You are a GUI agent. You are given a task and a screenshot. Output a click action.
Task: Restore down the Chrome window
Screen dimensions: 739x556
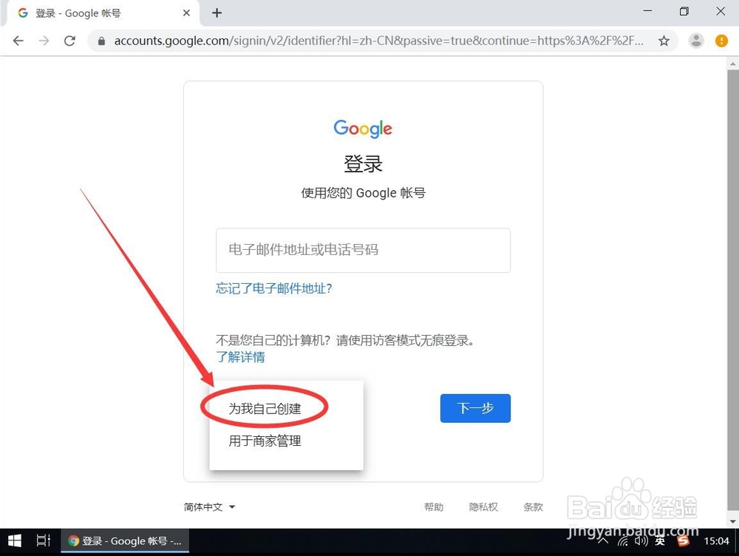click(684, 11)
